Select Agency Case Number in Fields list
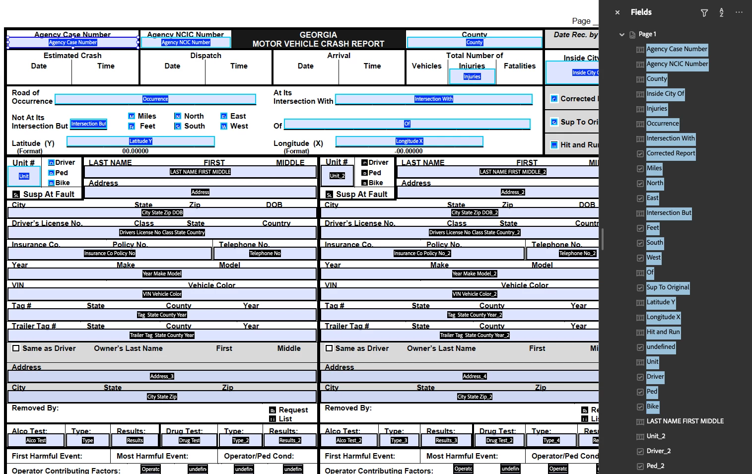The width and height of the screenshot is (752, 474). [x=677, y=49]
